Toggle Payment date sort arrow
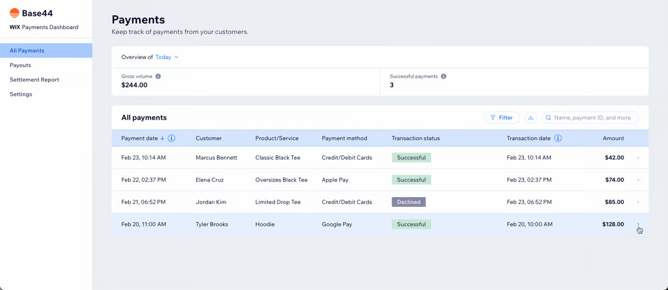Image resolution: width=668 pixels, height=290 pixels. (x=162, y=138)
